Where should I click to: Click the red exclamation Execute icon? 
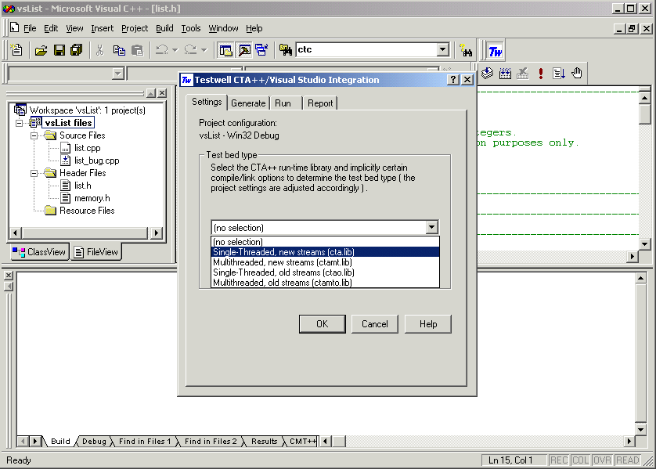coord(540,74)
